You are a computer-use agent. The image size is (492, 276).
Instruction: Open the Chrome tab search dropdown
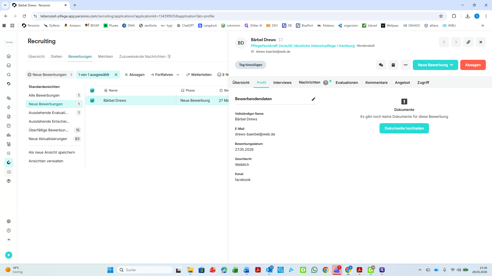pyautogui.click(x=5, y=5)
